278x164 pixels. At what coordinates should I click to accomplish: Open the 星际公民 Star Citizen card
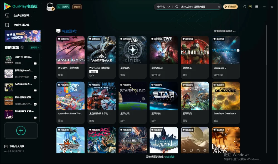[133, 57]
